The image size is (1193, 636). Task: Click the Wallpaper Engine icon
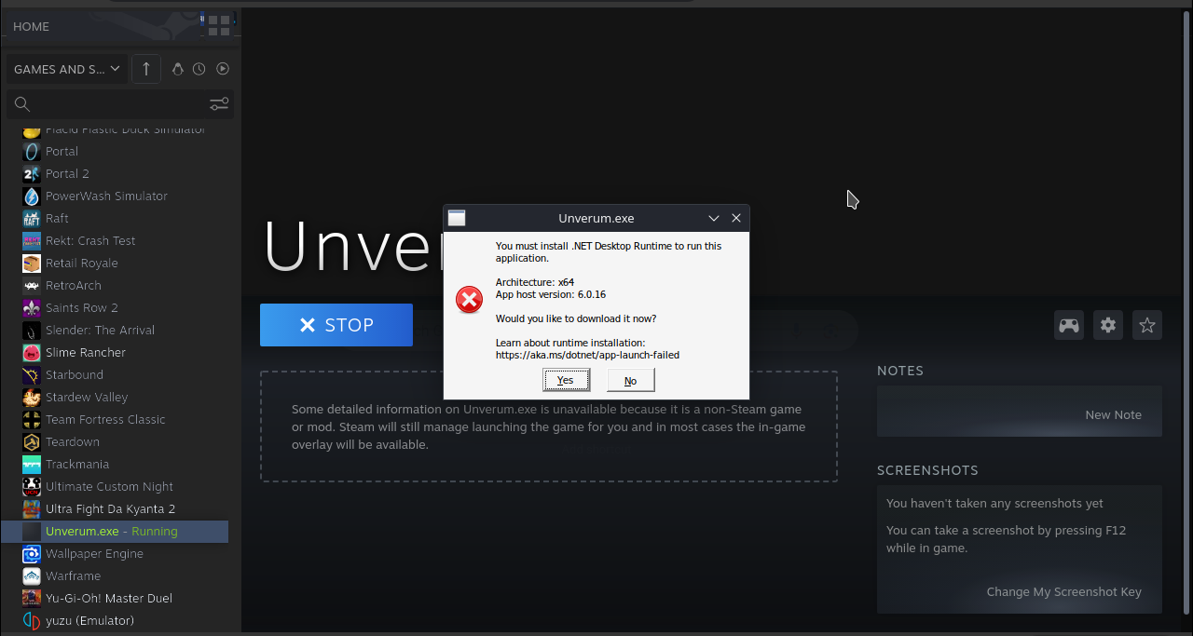32,553
